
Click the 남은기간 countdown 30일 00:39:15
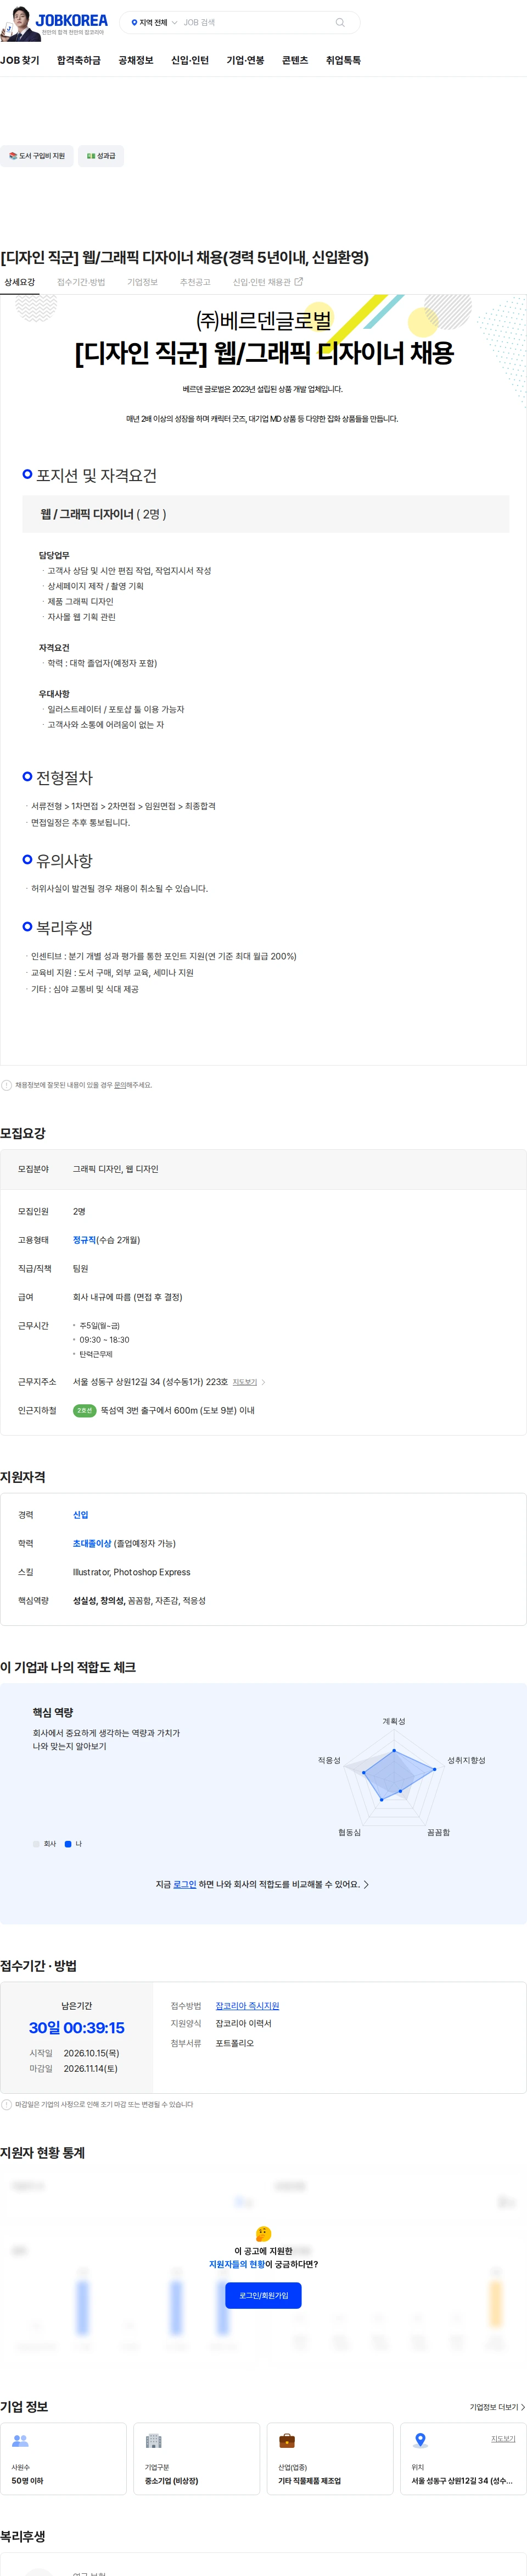coord(77,2027)
